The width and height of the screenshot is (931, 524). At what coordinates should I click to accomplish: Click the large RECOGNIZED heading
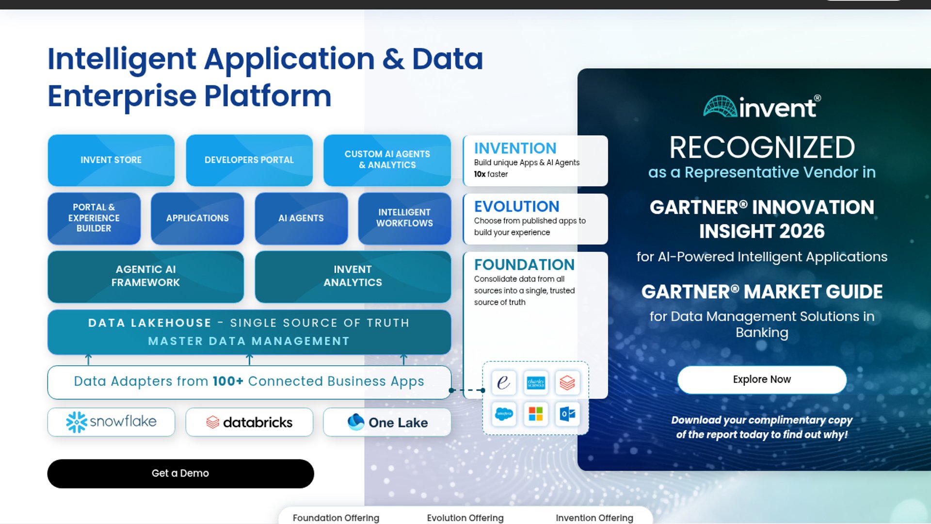(762, 147)
